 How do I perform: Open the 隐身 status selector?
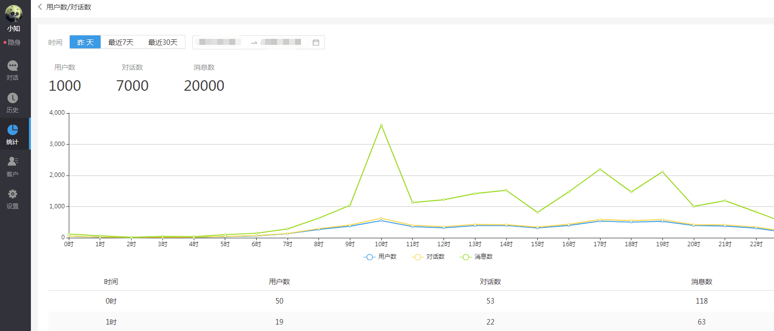[x=12, y=42]
